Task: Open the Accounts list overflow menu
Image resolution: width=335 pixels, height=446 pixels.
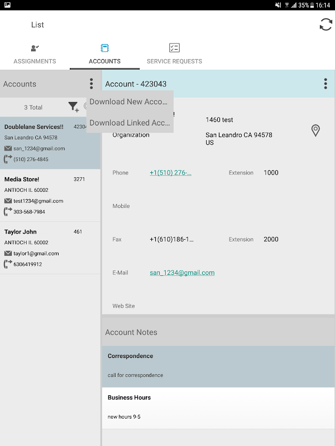Action: [x=92, y=84]
